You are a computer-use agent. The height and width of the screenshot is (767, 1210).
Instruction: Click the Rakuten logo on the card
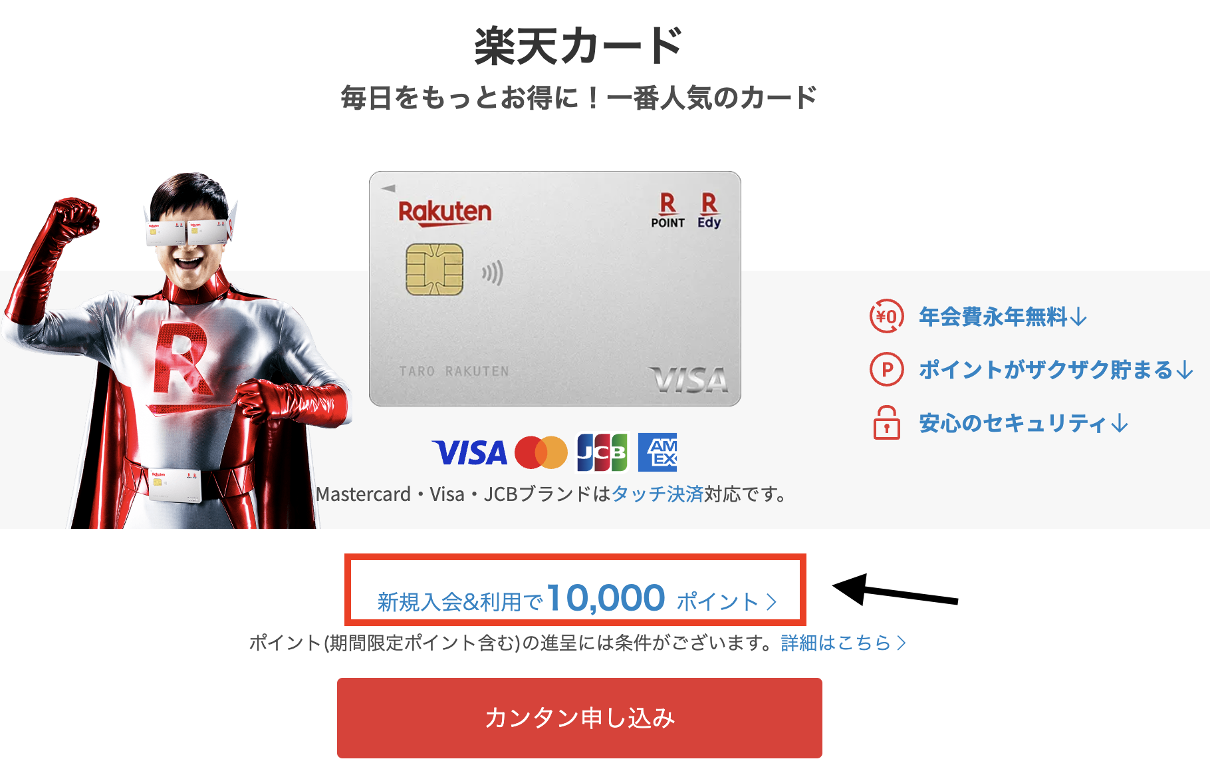(x=445, y=212)
